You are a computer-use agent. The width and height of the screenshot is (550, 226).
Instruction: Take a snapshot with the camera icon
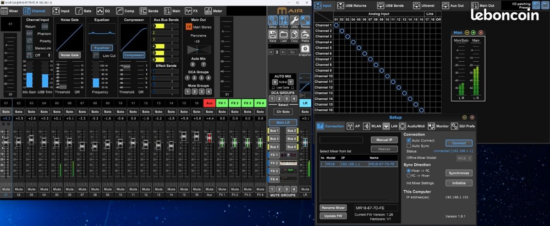pos(305,48)
